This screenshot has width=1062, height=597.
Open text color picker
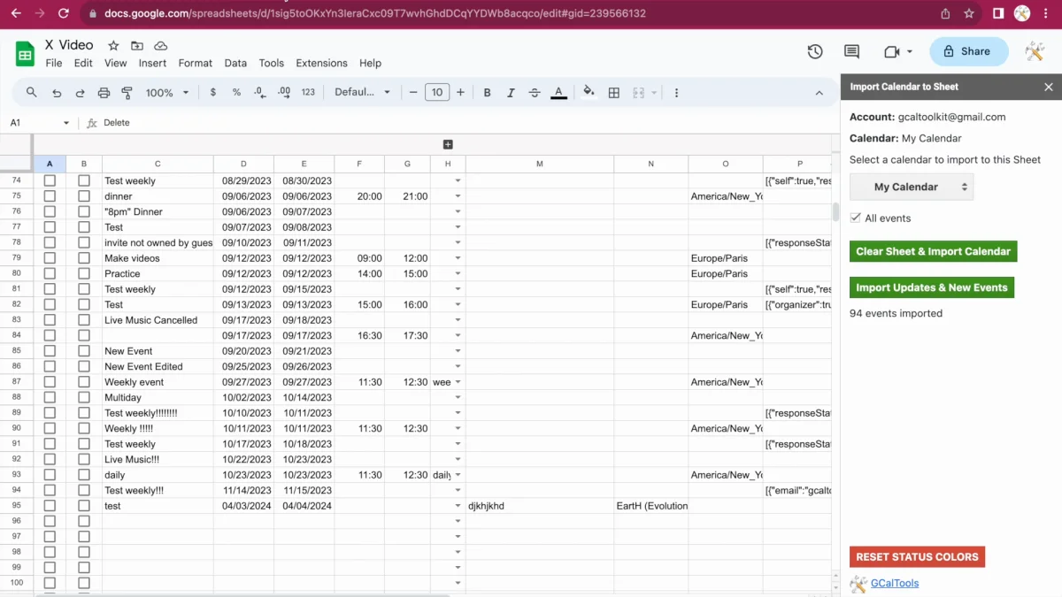pos(558,92)
